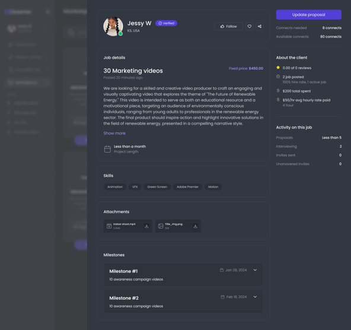
Task: Select the Green Screen skill tag
Action: coord(157,187)
